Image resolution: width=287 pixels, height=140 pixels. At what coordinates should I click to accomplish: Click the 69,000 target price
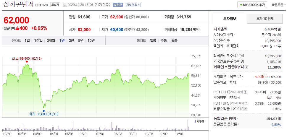(276, 77)
